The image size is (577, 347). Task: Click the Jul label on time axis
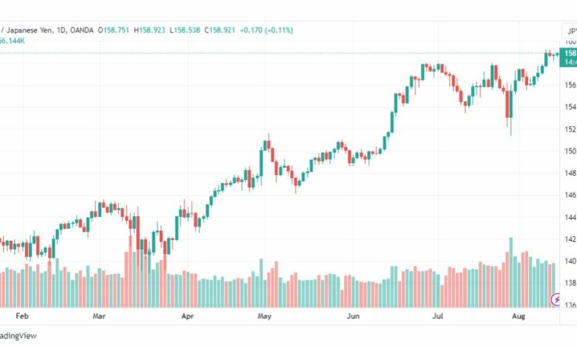(437, 316)
